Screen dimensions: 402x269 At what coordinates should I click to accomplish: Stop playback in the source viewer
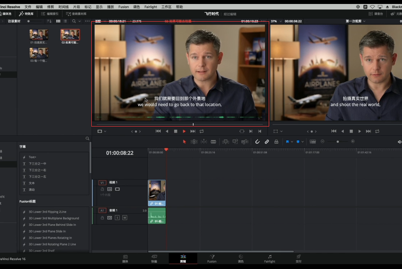[176, 131]
